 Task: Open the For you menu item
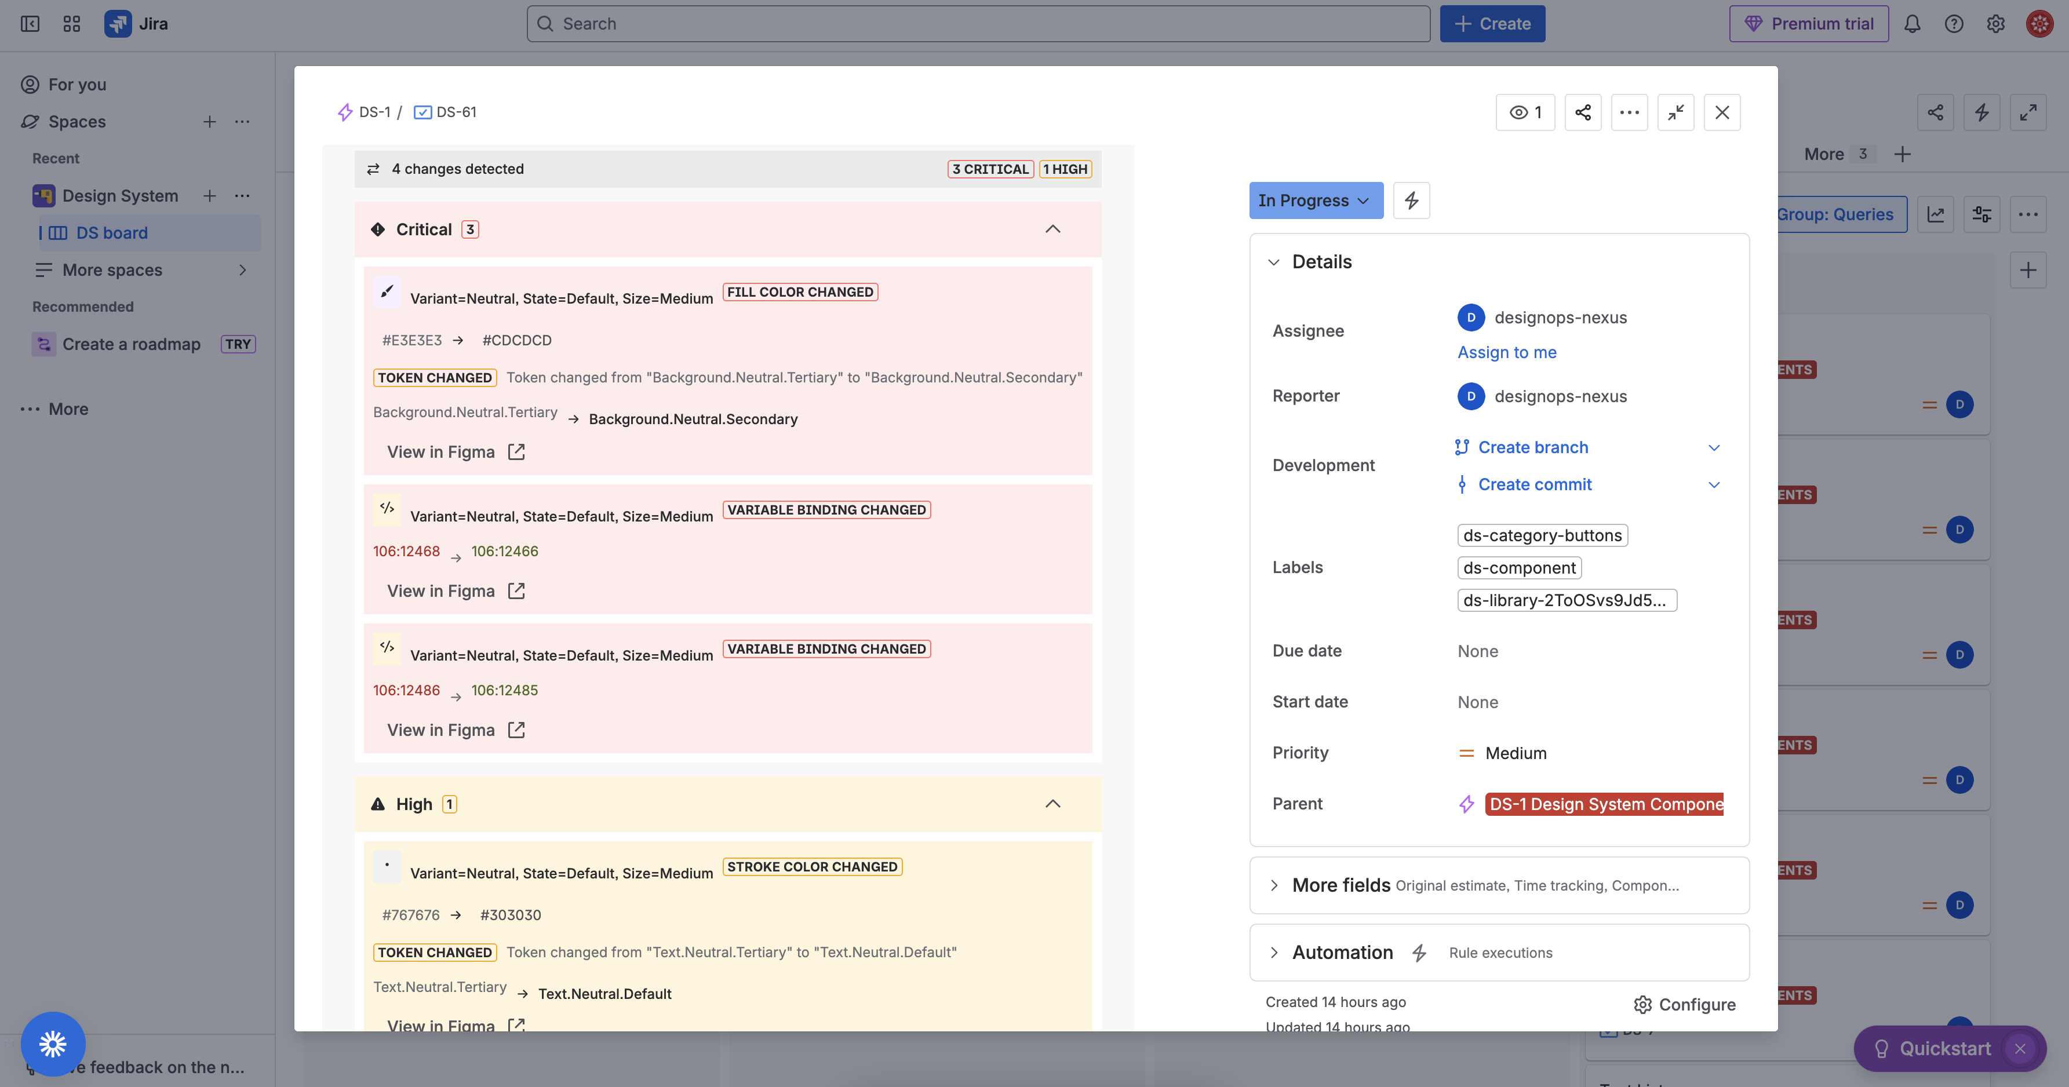(x=77, y=84)
